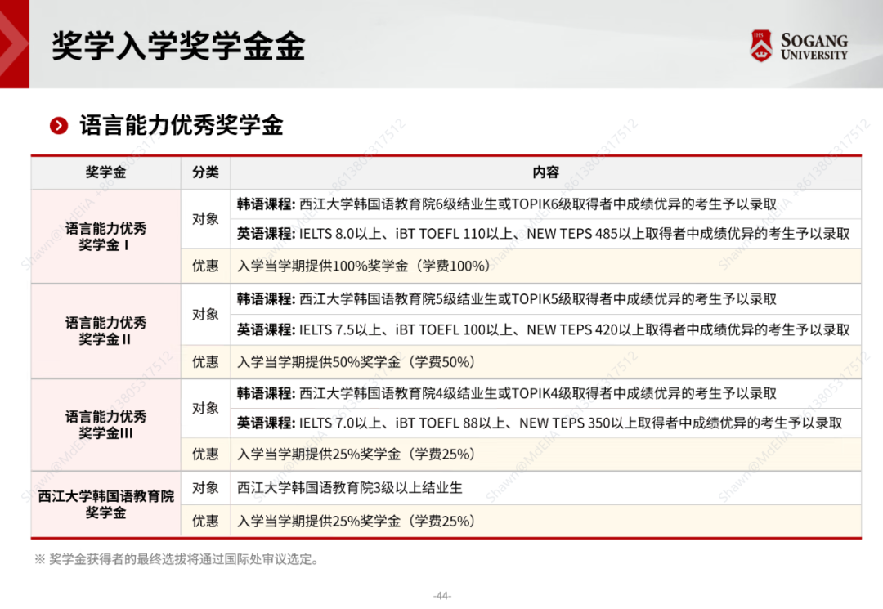Click the red circular arrow bullet icon
883x609 pixels.
(x=58, y=125)
